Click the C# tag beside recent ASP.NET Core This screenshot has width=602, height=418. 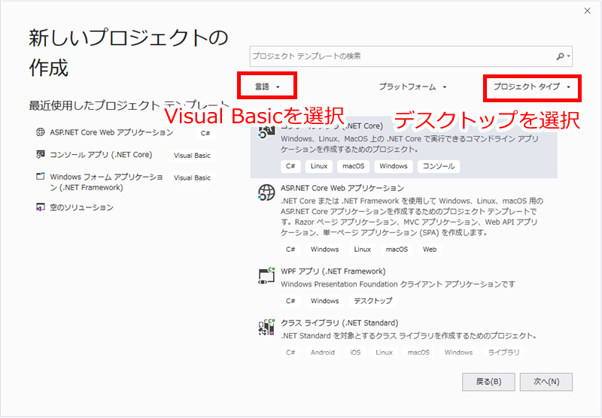pyautogui.click(x=205, y=133)
